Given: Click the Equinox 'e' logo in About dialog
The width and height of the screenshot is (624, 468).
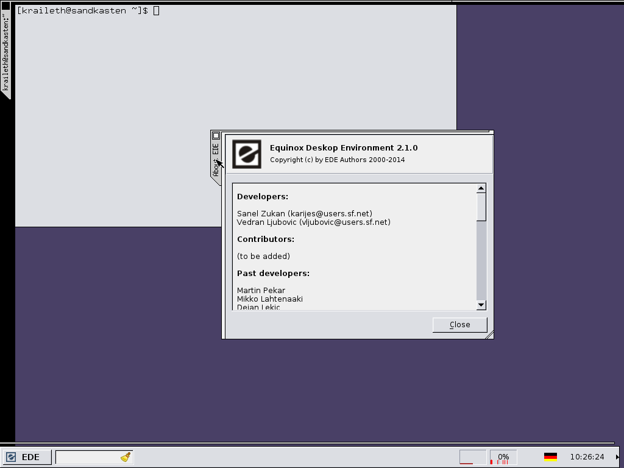Looking at the screenshot, I should (x=247, y=154).
